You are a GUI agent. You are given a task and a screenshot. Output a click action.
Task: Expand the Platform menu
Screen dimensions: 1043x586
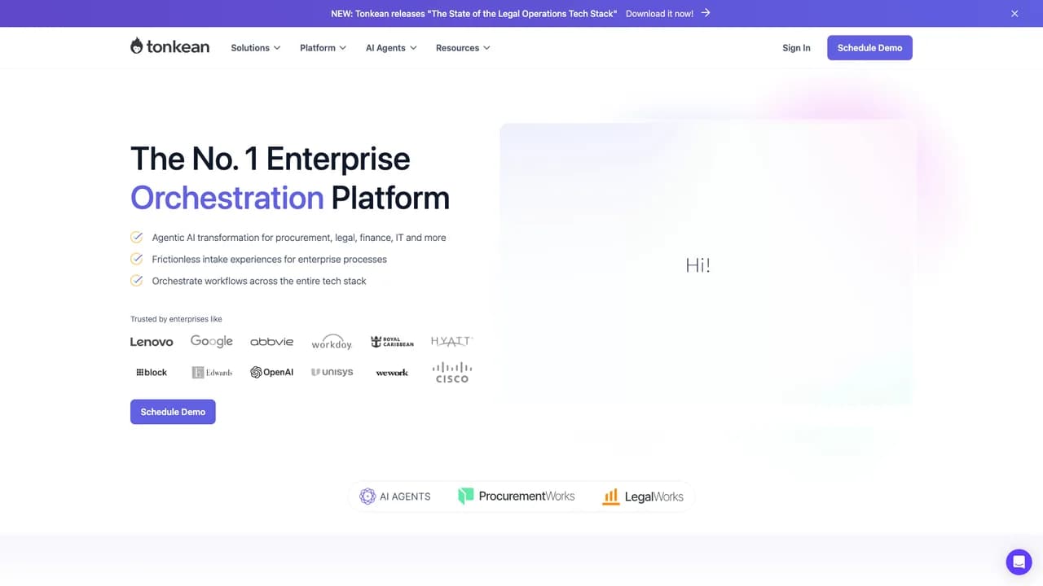pyautogui.click(x=323, y=48)
